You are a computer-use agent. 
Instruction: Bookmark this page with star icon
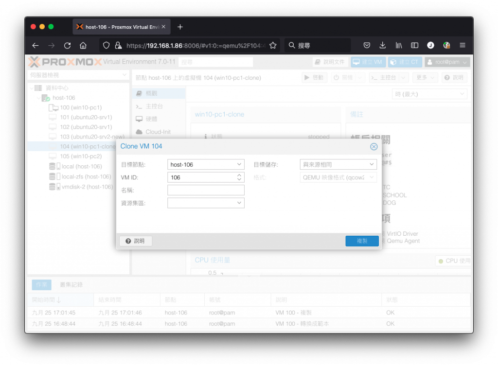coord(273,45)
